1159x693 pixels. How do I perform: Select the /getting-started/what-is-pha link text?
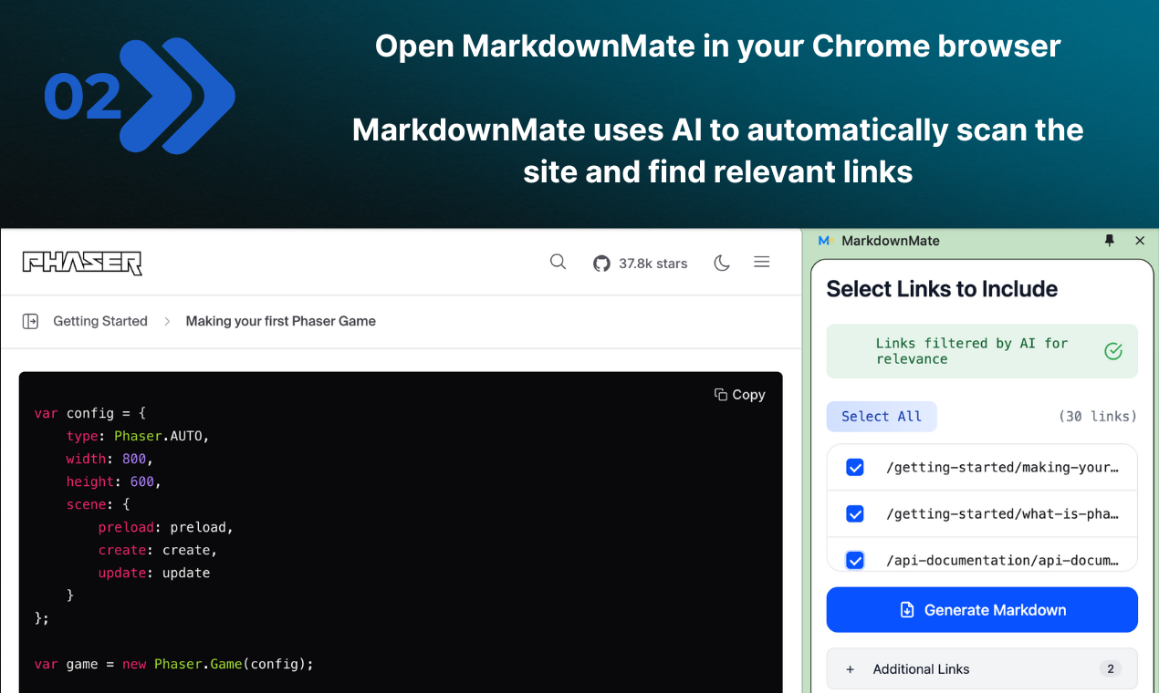(x=1002, y=514)
